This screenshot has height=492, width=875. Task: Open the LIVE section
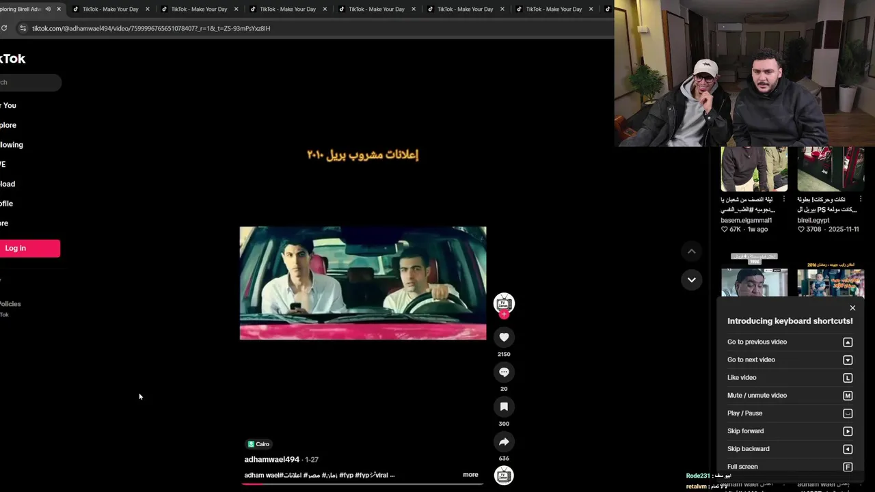[3, 164]
